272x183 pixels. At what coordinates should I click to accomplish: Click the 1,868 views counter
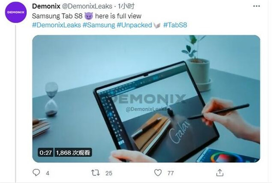pos(73,153)
